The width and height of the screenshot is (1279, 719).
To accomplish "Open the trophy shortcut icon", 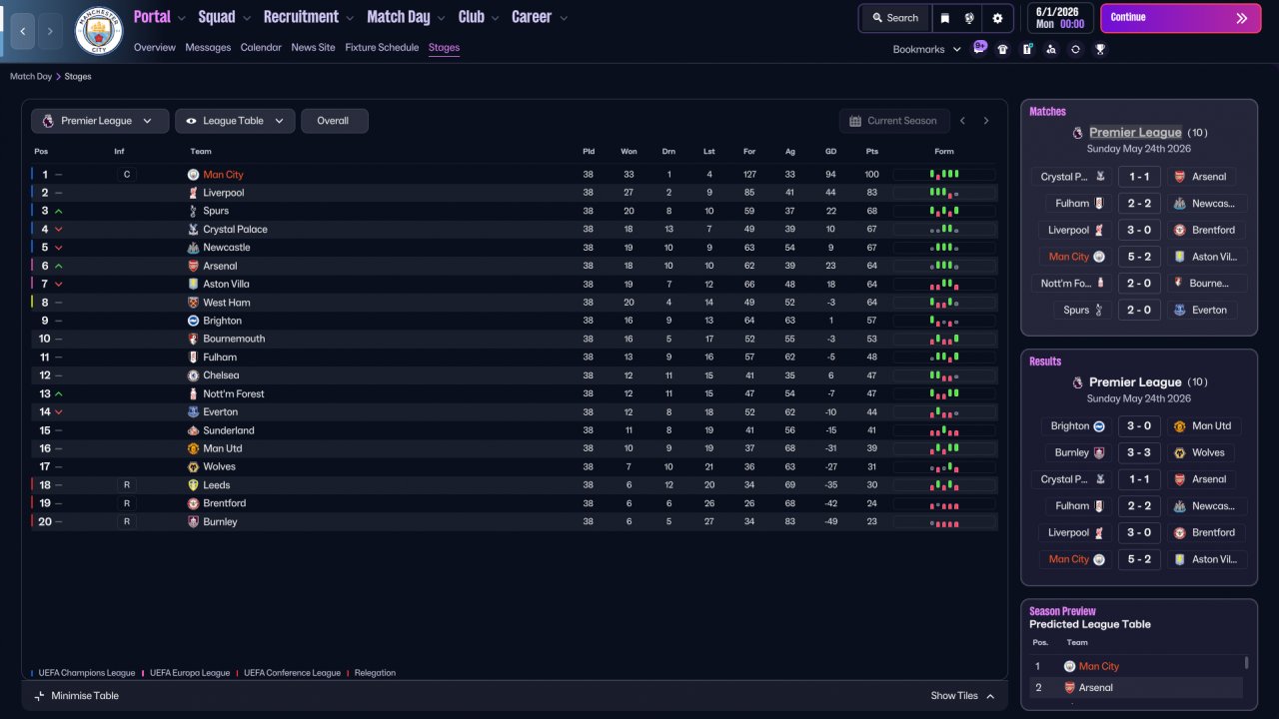I will (x=1100, y=49).
